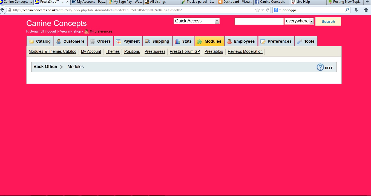
Task: Click the Shipping truck icon
Action: point(148,42)
